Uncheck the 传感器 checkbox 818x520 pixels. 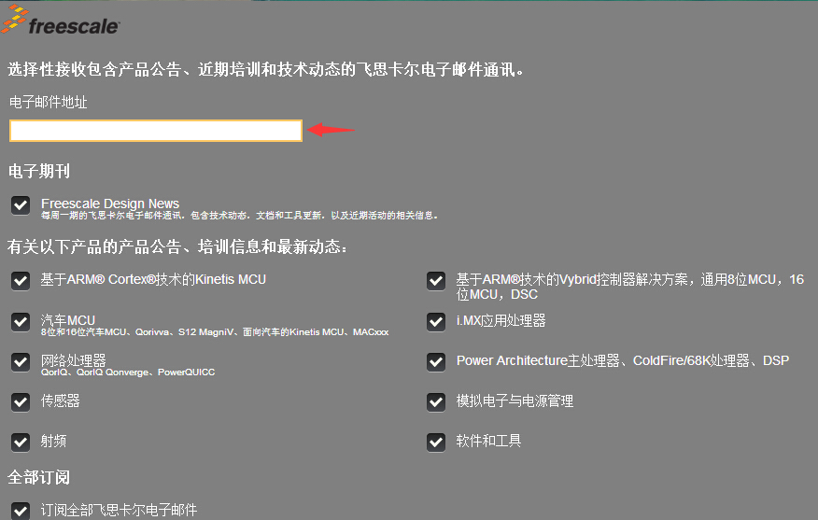(x=21, y=401)
